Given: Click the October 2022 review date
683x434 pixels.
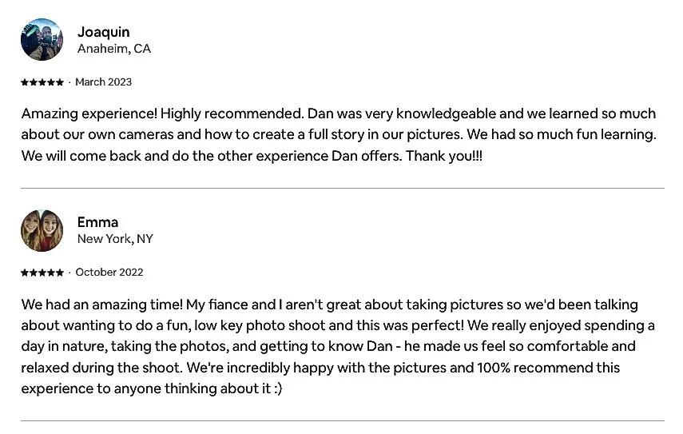Looking at the screenshot, I should click(109, 273).
